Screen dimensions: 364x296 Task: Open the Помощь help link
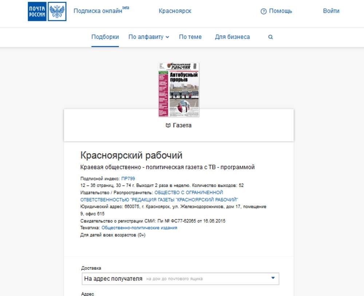(280, 11)
